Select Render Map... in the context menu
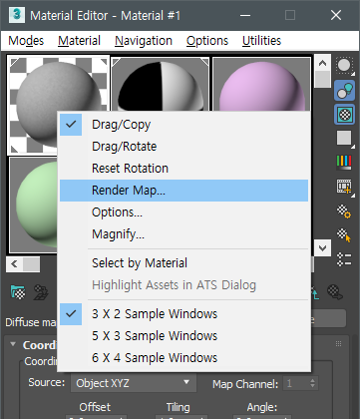This screenshot has height=419, width=360. click(x=183, y=191)
